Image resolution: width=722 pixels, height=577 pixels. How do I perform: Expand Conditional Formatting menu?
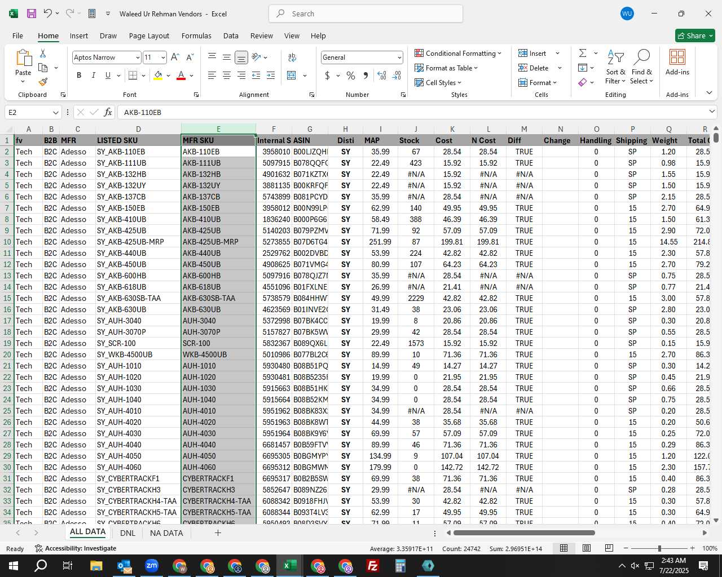click(x=458, y=53)
